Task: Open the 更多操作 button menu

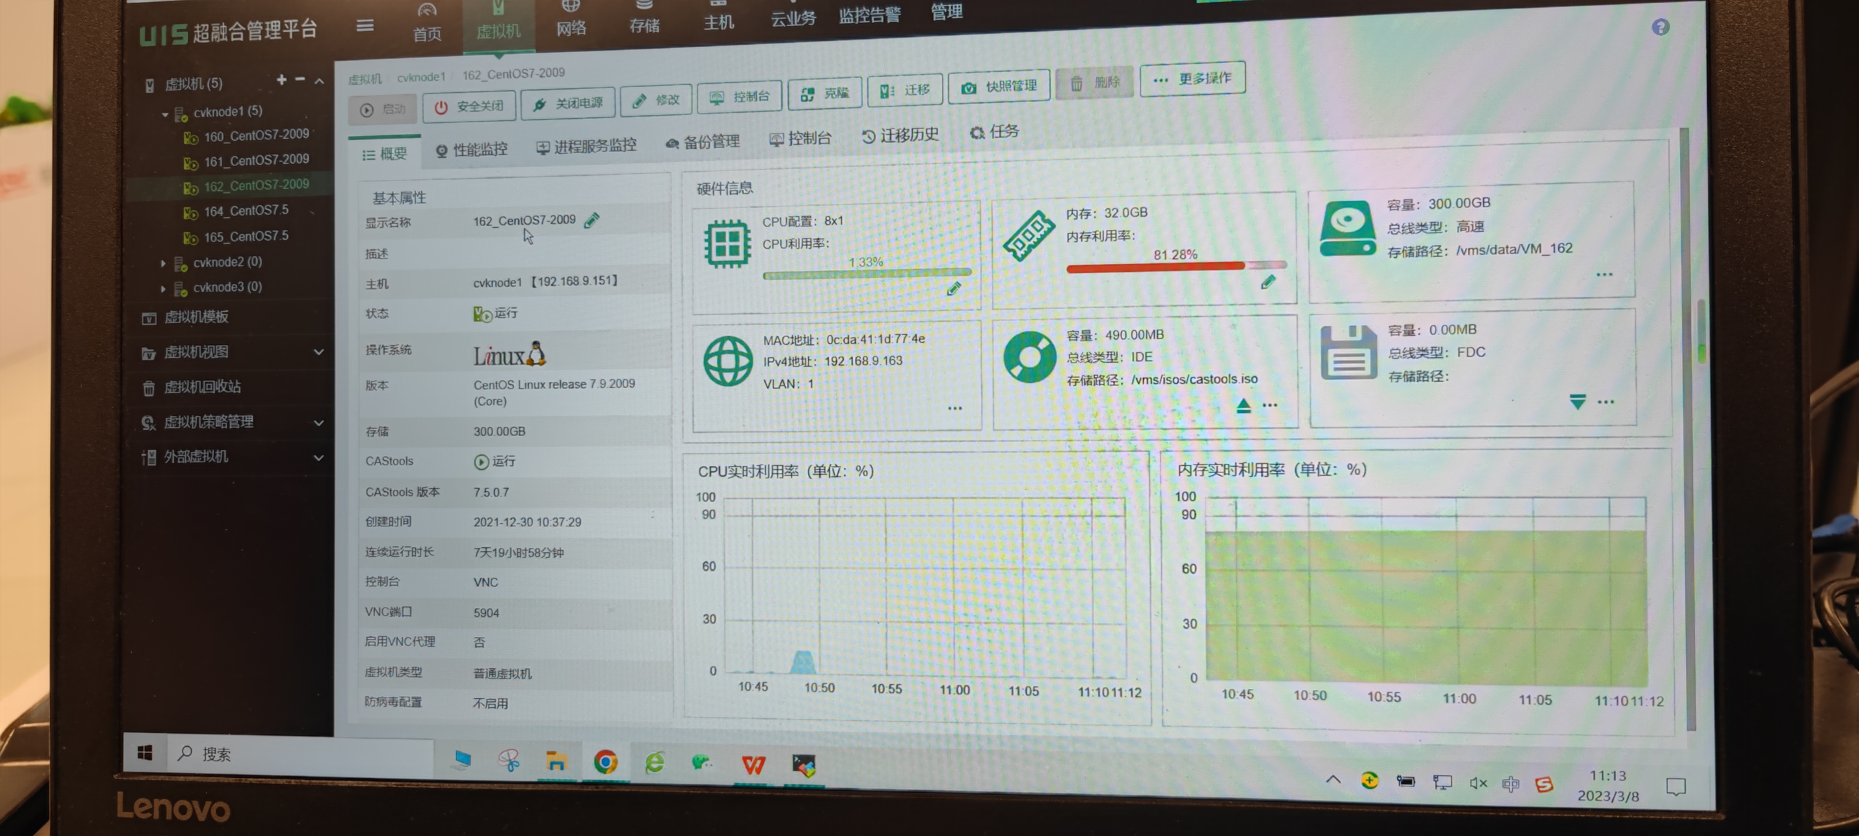Action: click(x=1192, y=78)
